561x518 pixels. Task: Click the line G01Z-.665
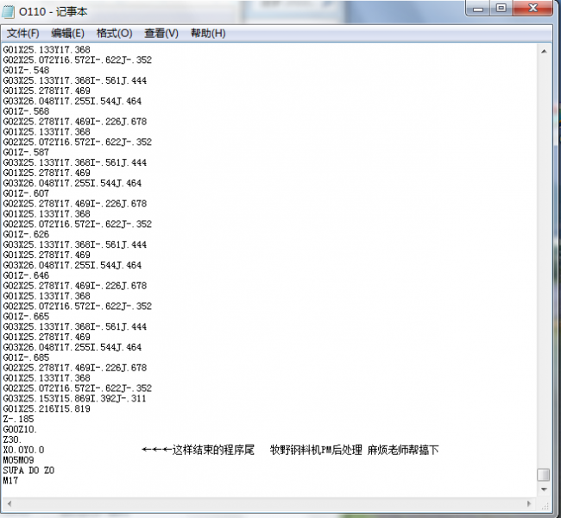point(26,317)
